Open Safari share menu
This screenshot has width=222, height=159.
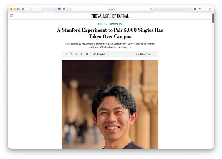pos(200,9)
